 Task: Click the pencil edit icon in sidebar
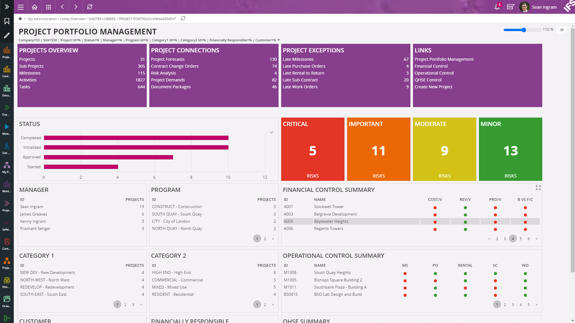point(7,36)
